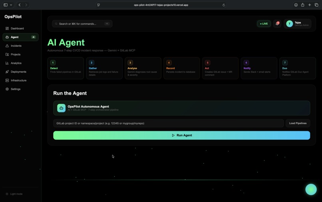Open the Tejas profile menu
This screenshot has height=202, width=322.
coord(297,24)
